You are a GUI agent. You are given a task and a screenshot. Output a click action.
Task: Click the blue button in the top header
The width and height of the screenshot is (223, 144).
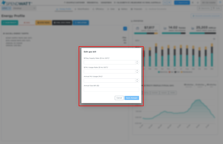(x=182, y=3)
